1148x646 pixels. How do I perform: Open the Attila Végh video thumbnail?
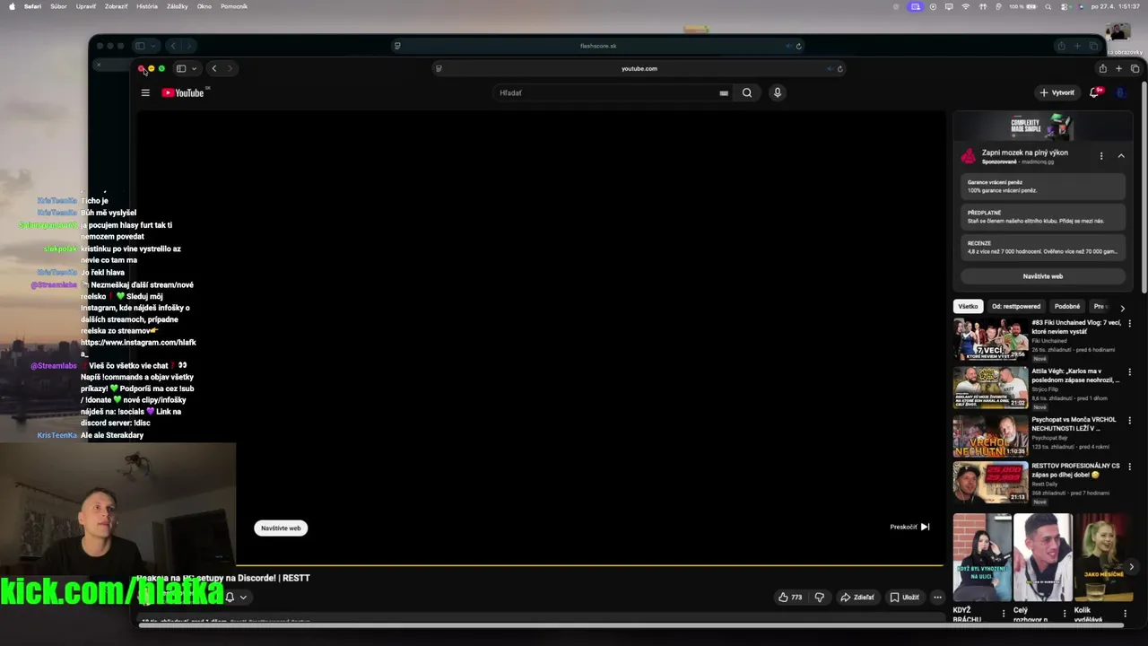click(x=990, y=388)
